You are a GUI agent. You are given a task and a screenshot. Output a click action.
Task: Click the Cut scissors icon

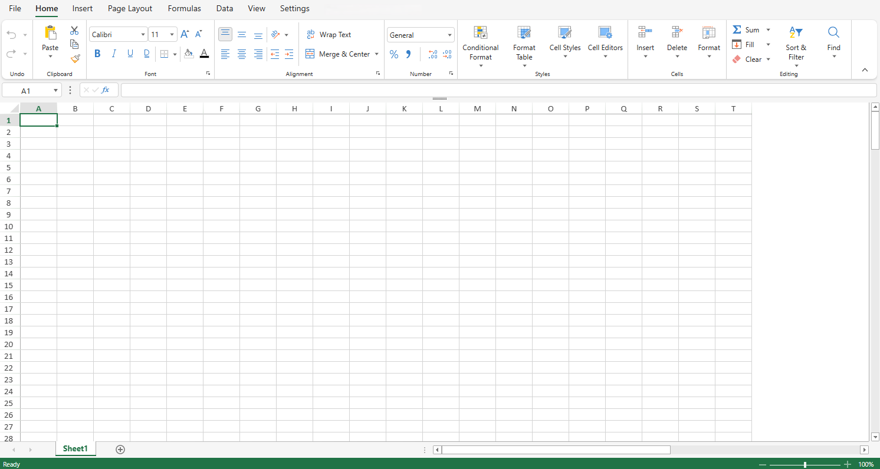(x=74, y=31)
